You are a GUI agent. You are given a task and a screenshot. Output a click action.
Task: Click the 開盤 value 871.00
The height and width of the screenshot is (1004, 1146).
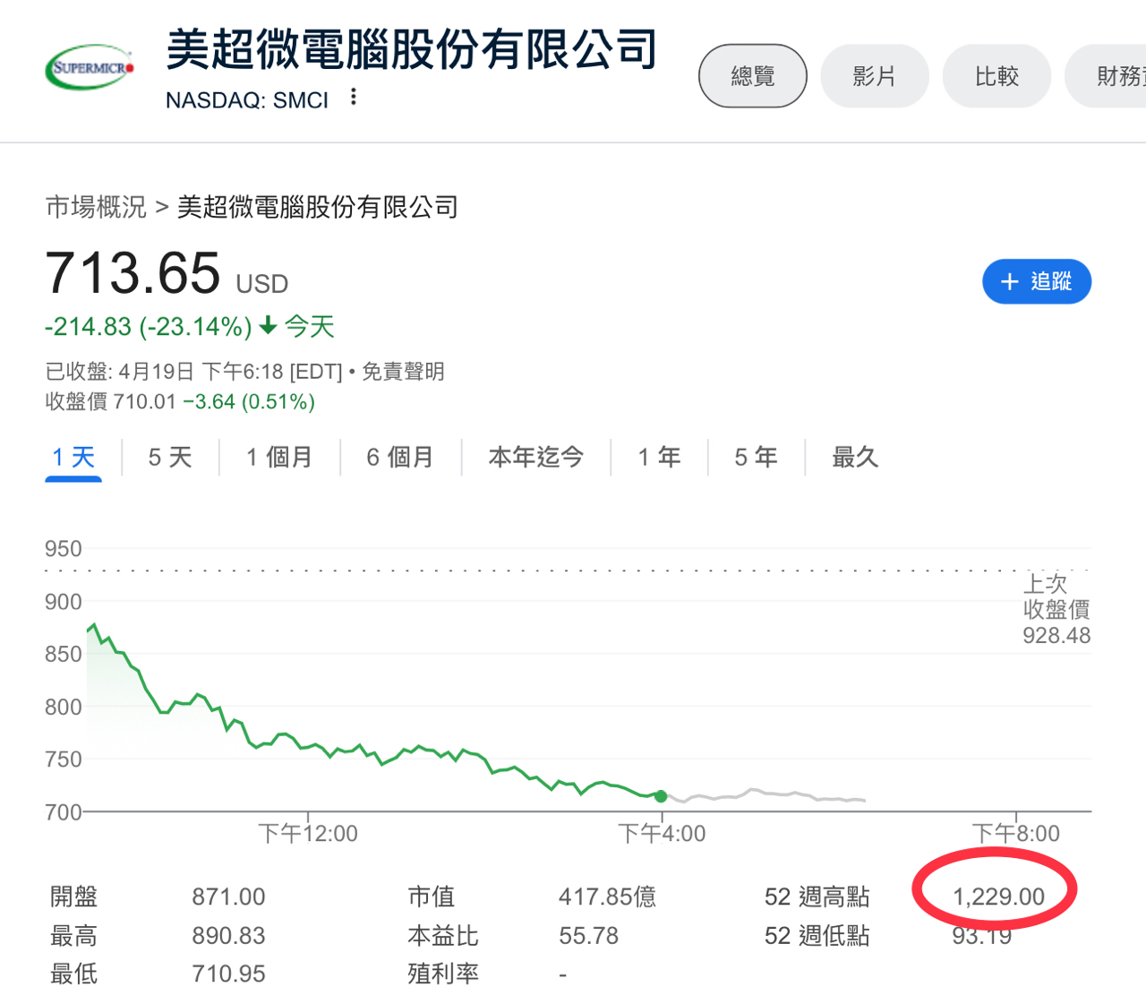(x=228, y=897)
